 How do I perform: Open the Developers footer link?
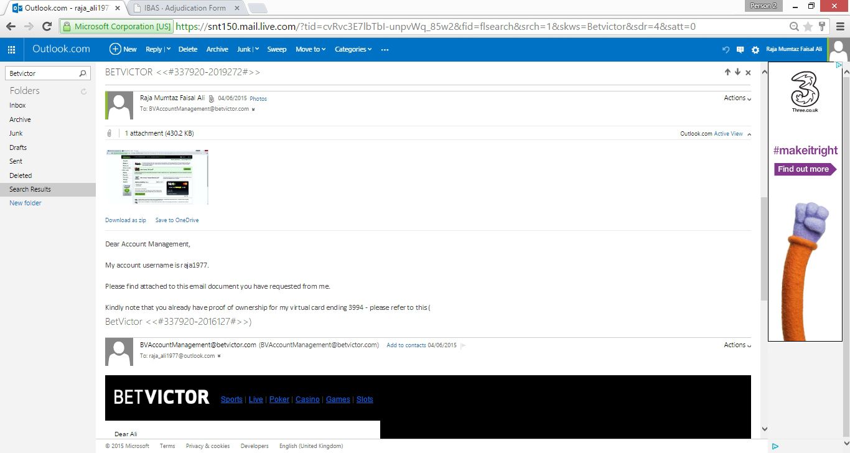click(255, 446)
